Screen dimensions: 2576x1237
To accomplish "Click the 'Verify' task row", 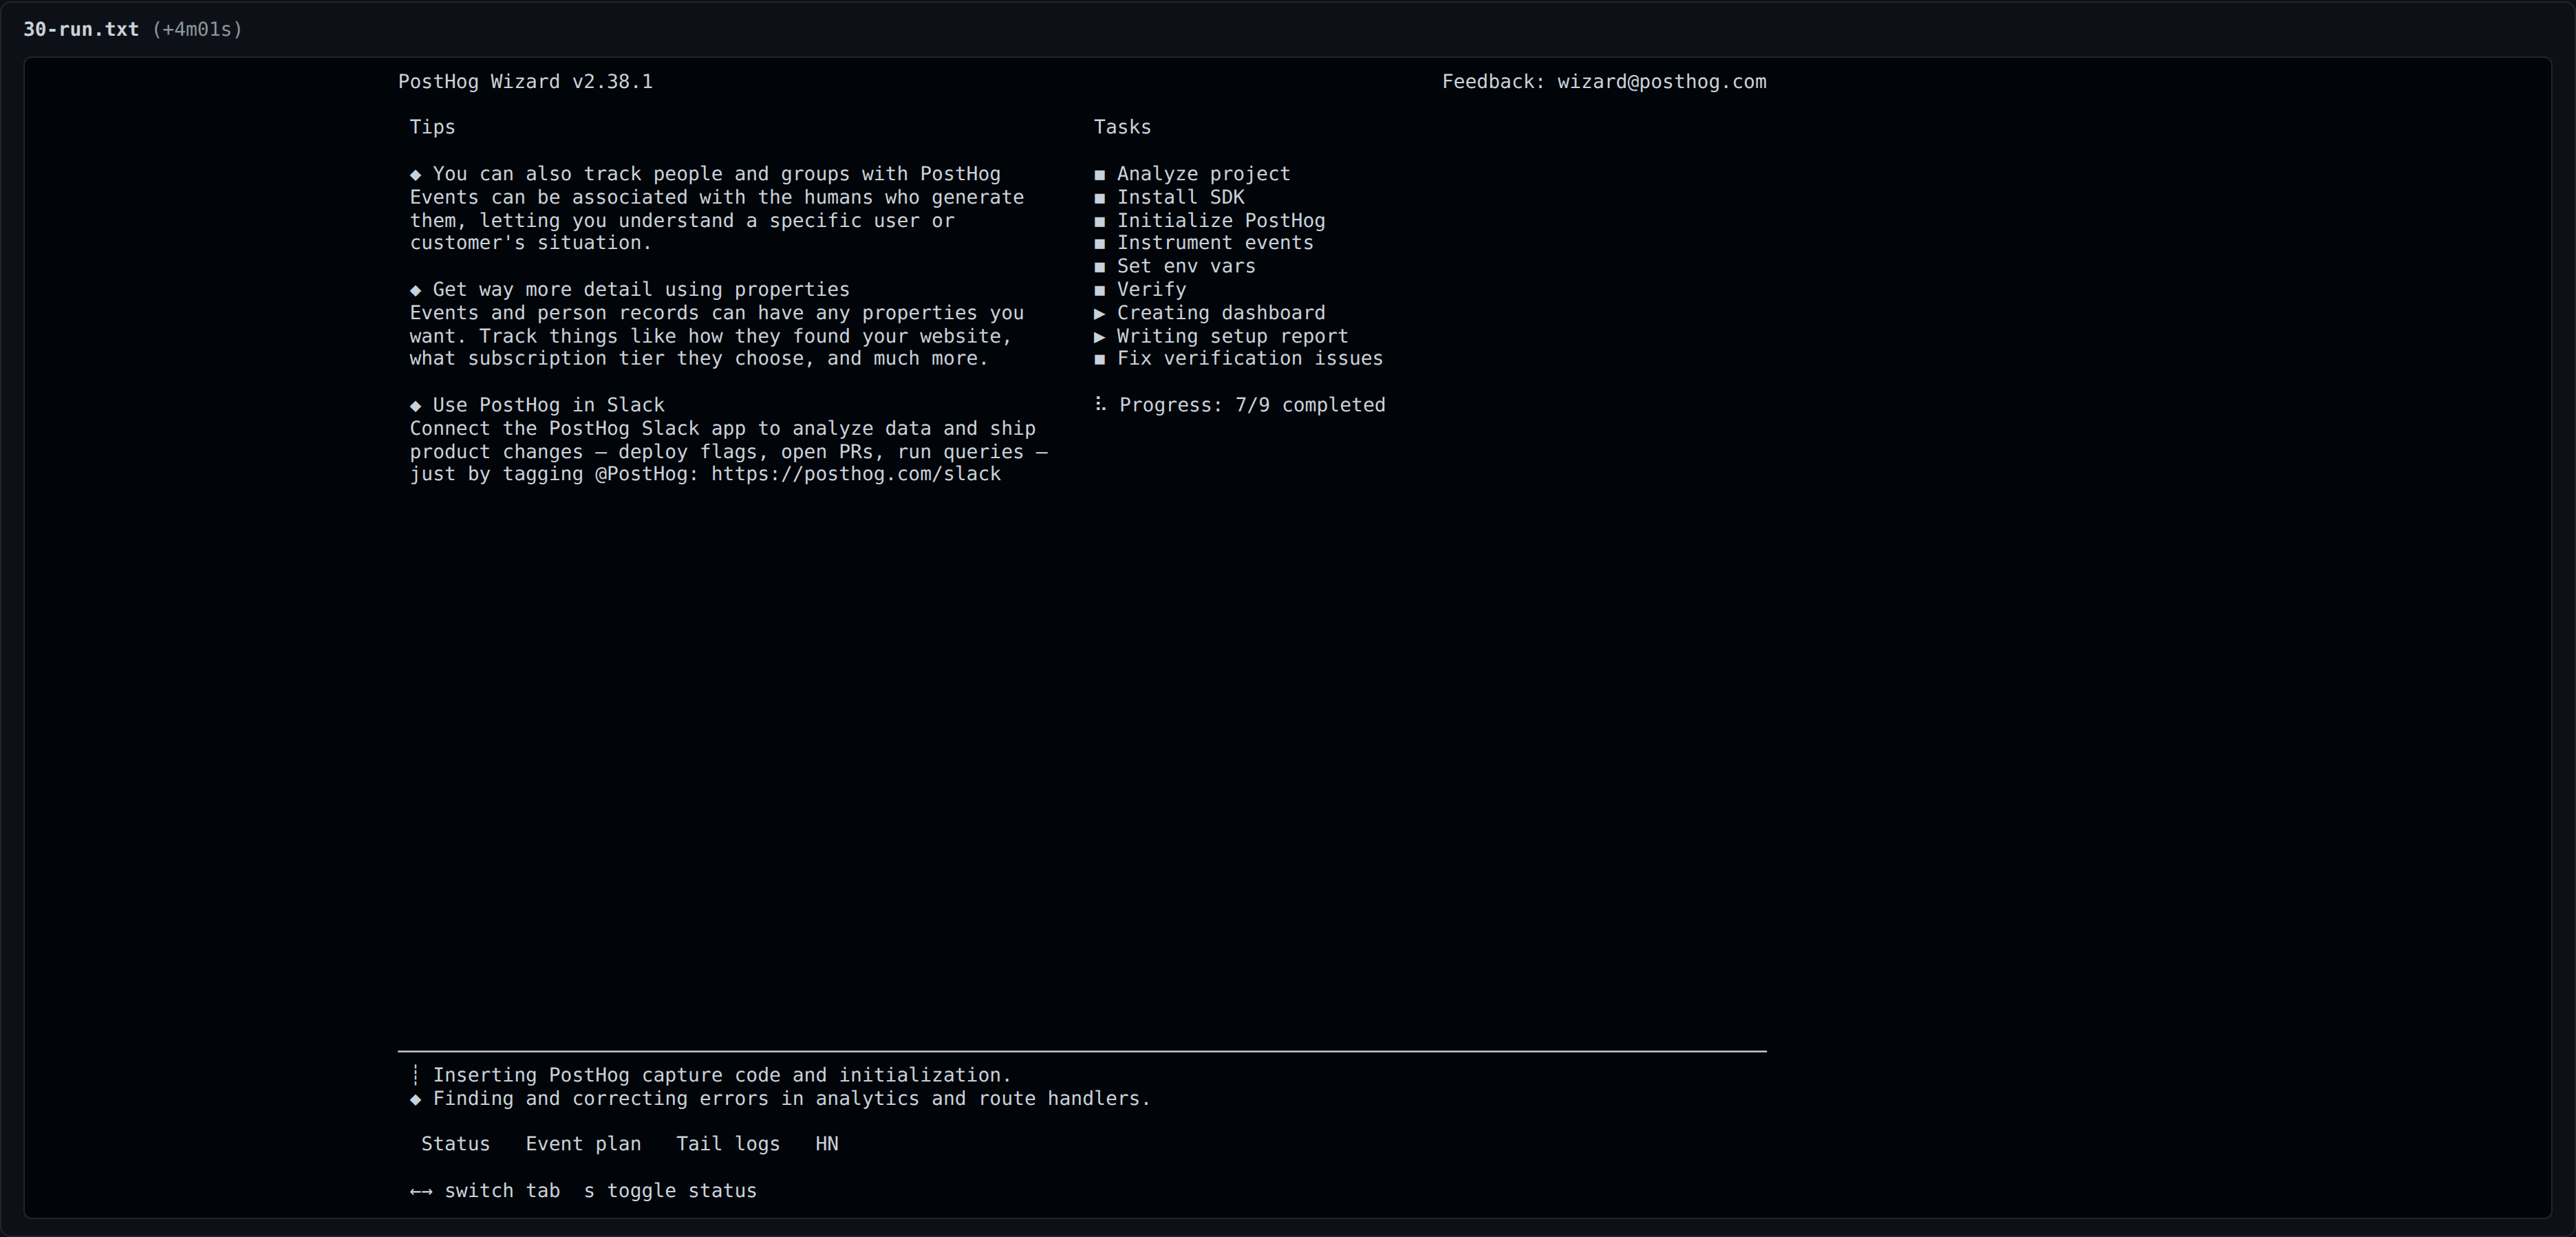I will tap(1140, 289).
